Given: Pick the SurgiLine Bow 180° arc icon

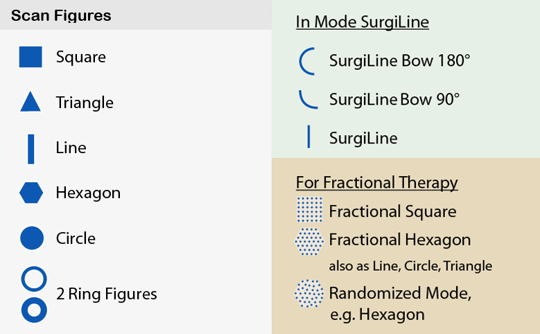Looking at the screenshot, I should [307, 61].
